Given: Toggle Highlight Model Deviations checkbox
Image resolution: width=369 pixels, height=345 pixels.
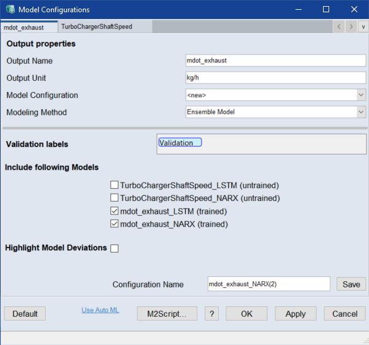Looking at the screenshot, I should coord(114,248).
